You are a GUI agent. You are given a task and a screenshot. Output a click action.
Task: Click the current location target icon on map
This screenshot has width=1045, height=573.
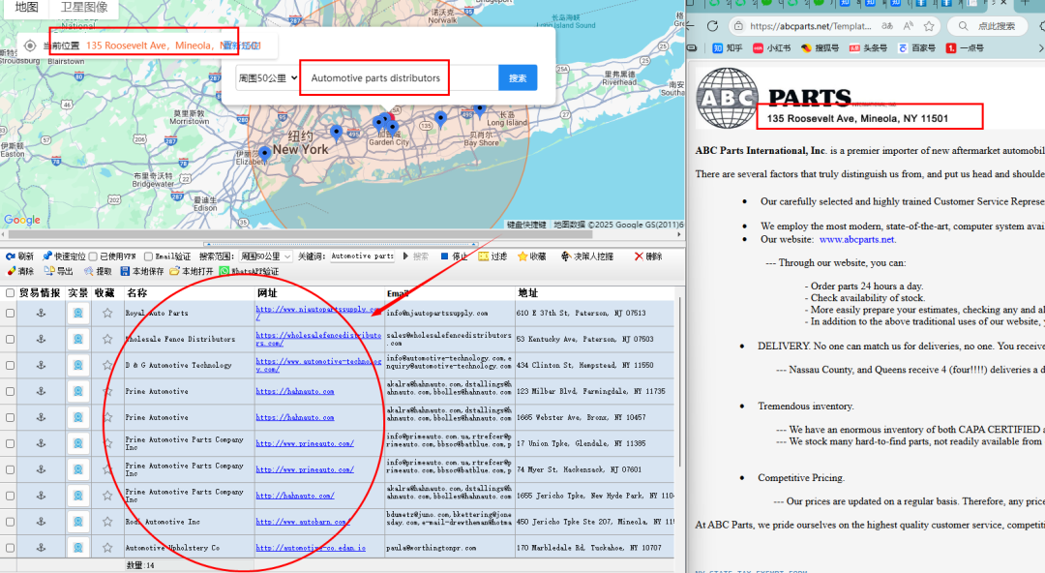pos(30,45)
